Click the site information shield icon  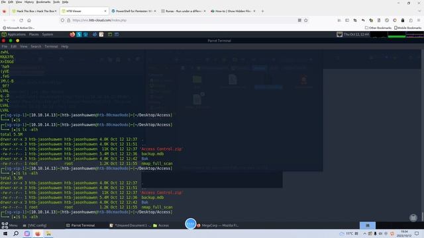(62, 20)
